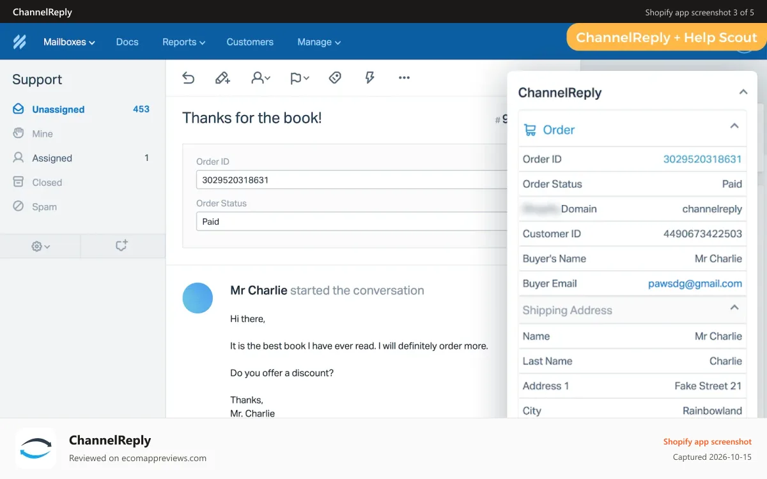Viewport: 767px width, 479px height.
Task: Collapse the ChannelReply panel
Action: tap(743, 92)
